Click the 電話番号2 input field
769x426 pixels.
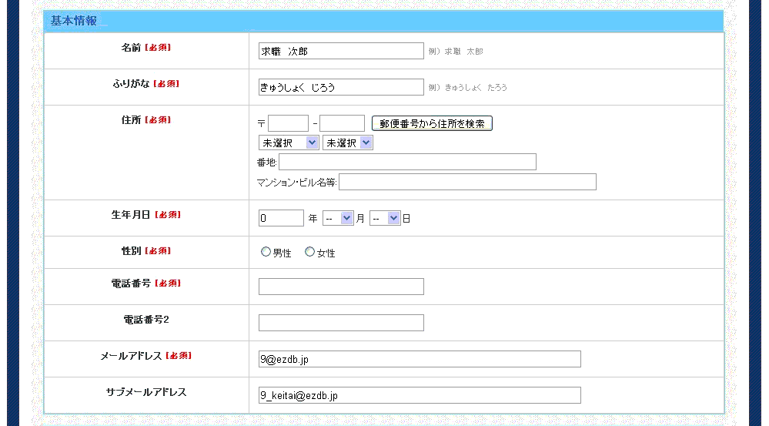tap(341, 323)
